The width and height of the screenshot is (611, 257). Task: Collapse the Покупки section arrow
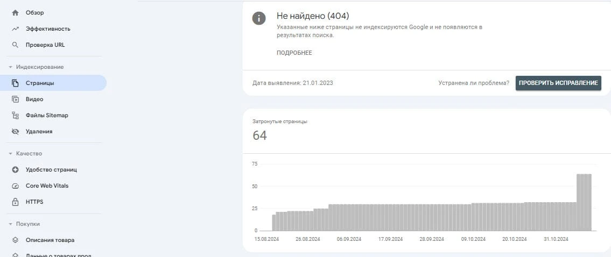[11, 224]
